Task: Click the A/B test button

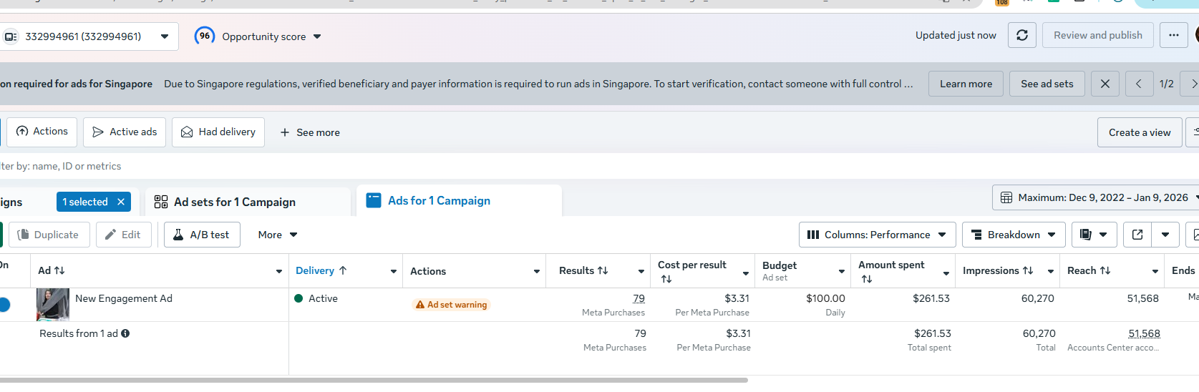Action: (202, 235)
